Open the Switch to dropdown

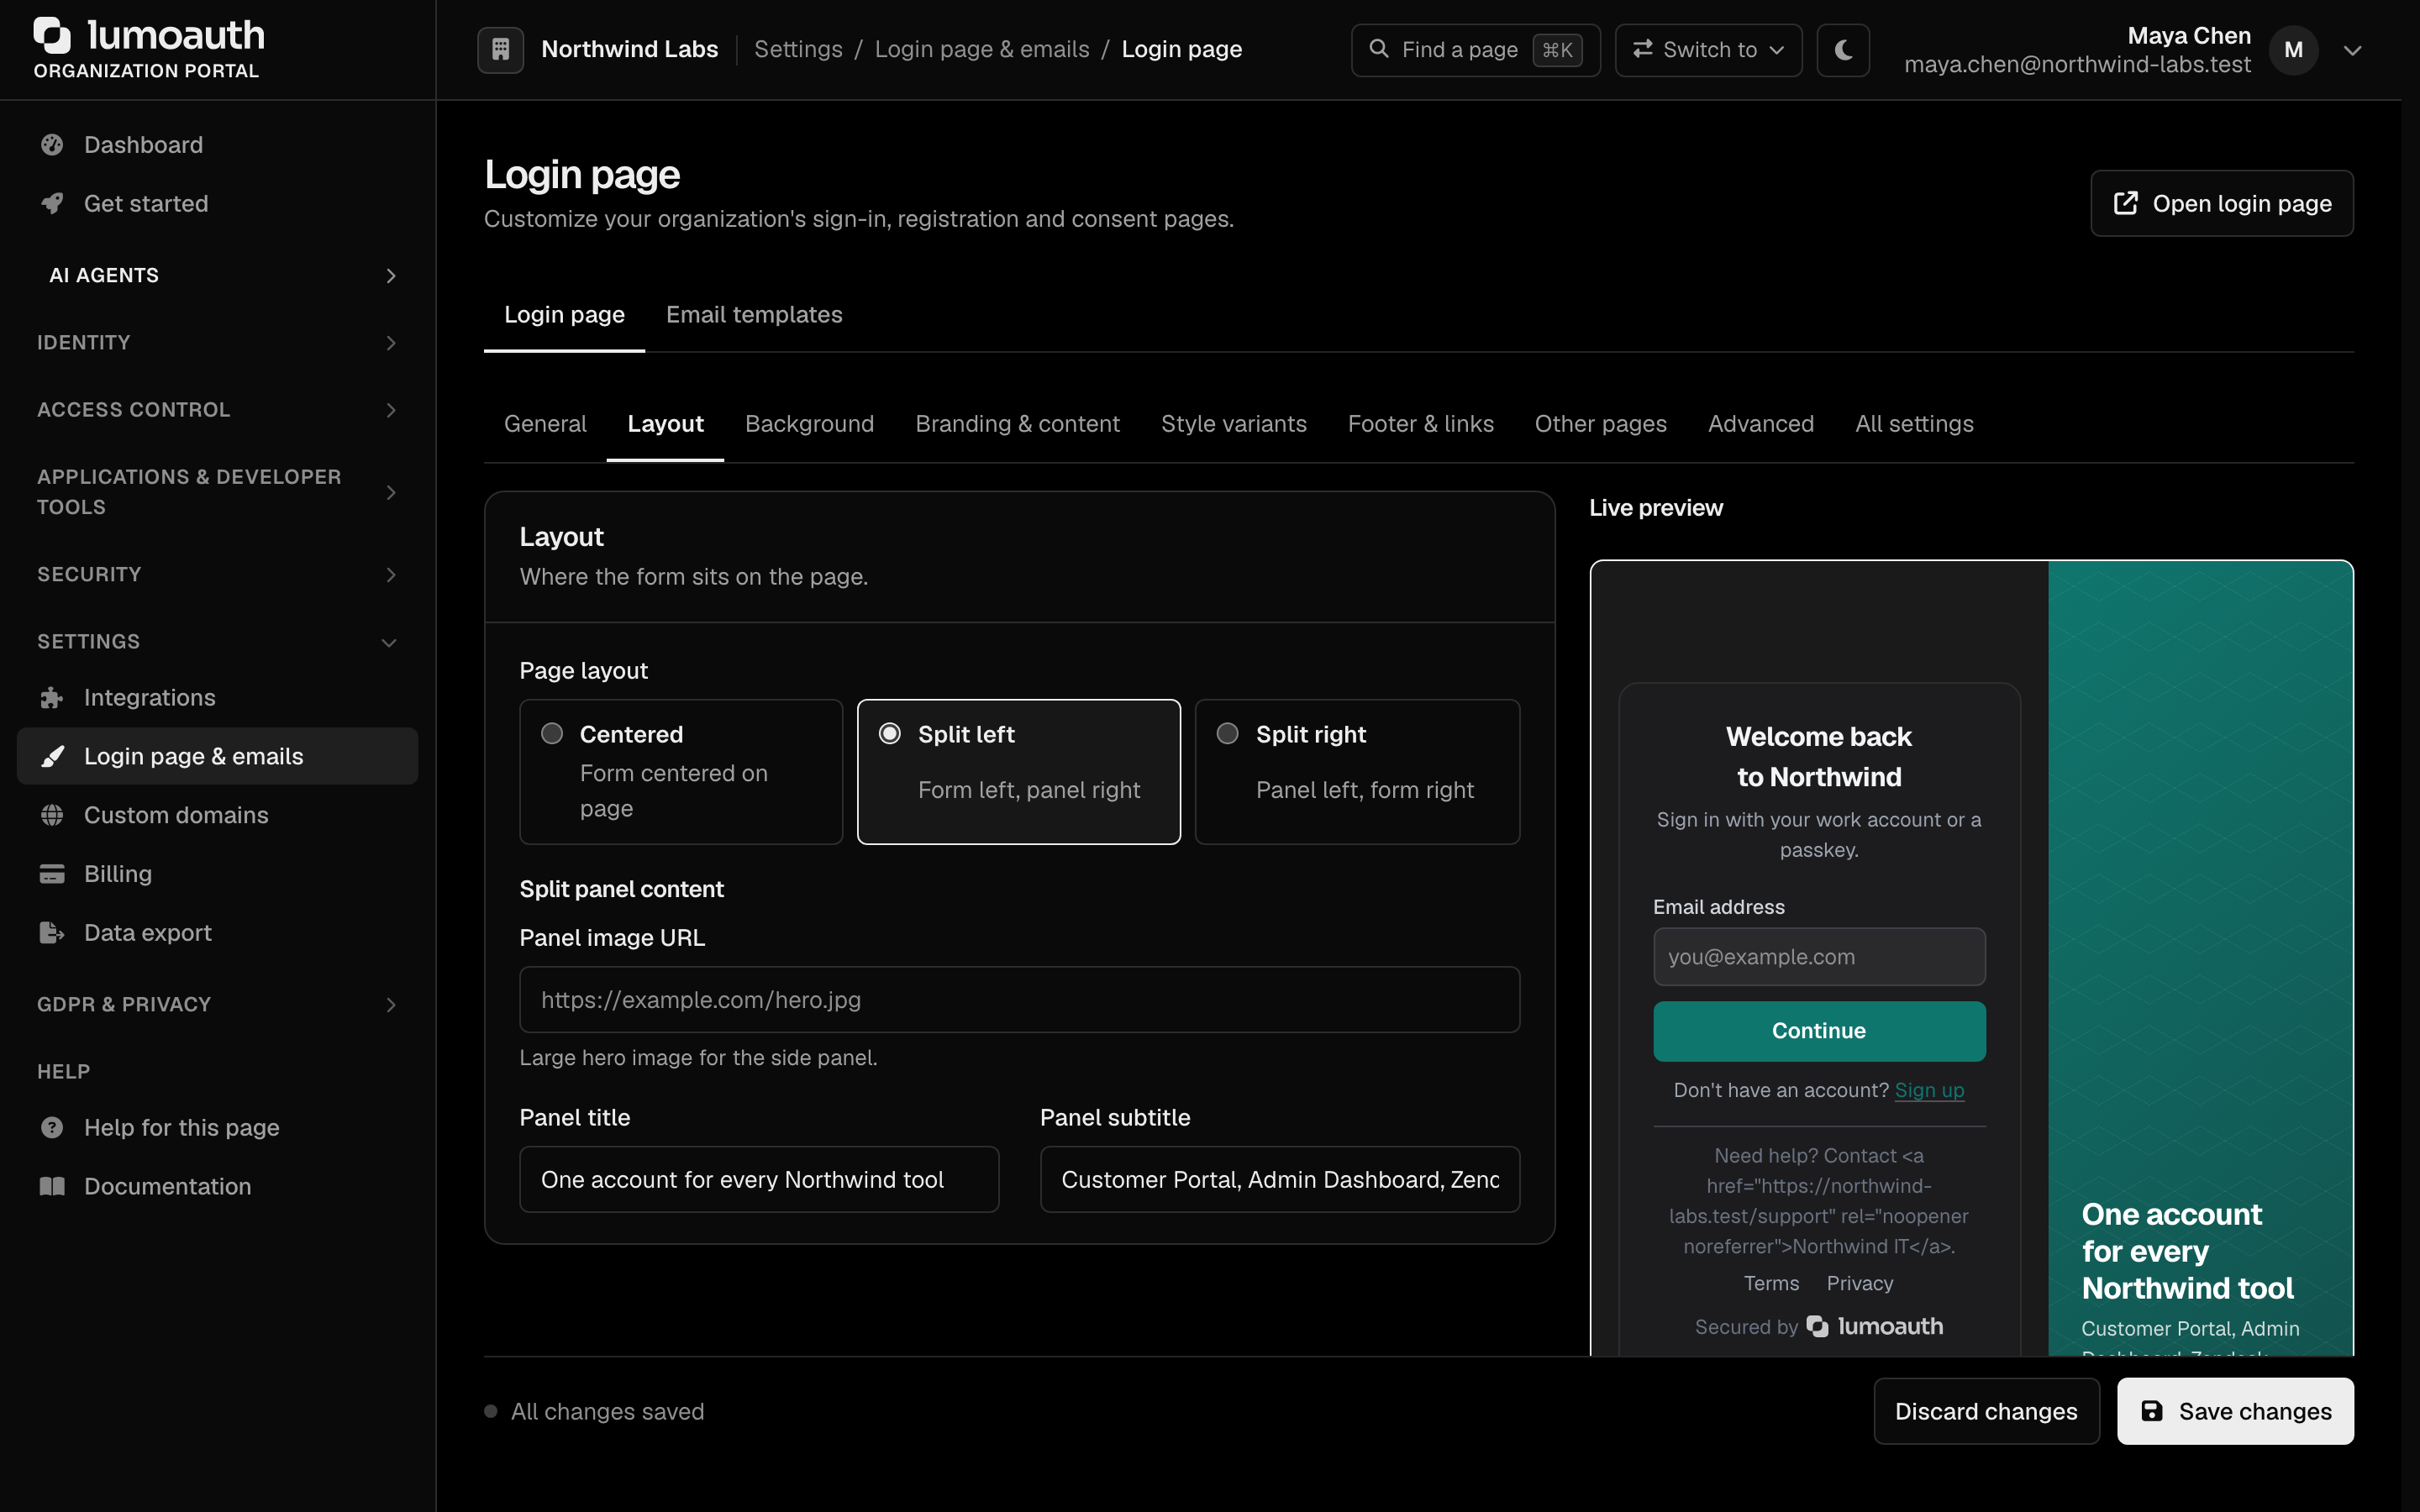point(1708,49)
